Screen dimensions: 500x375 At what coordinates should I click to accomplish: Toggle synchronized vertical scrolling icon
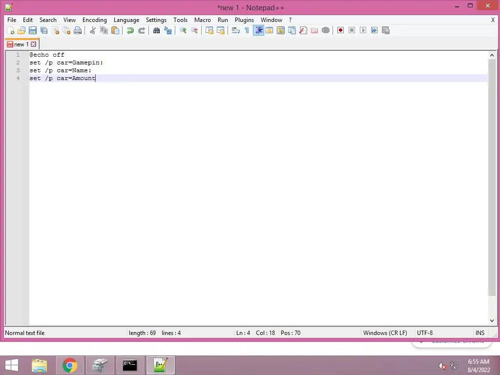click(209, 30)
